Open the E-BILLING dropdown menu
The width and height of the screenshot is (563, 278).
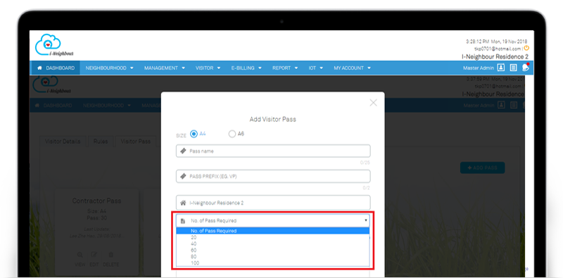(246, 68)
